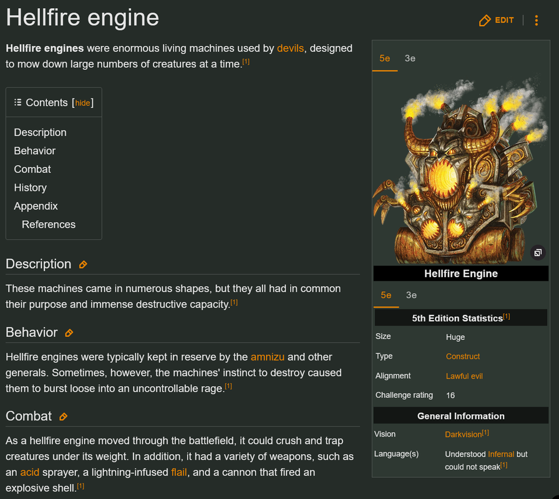The image size is (559, 499).
Task: Jump to History in Contents
Action: [x=31, y=188]
